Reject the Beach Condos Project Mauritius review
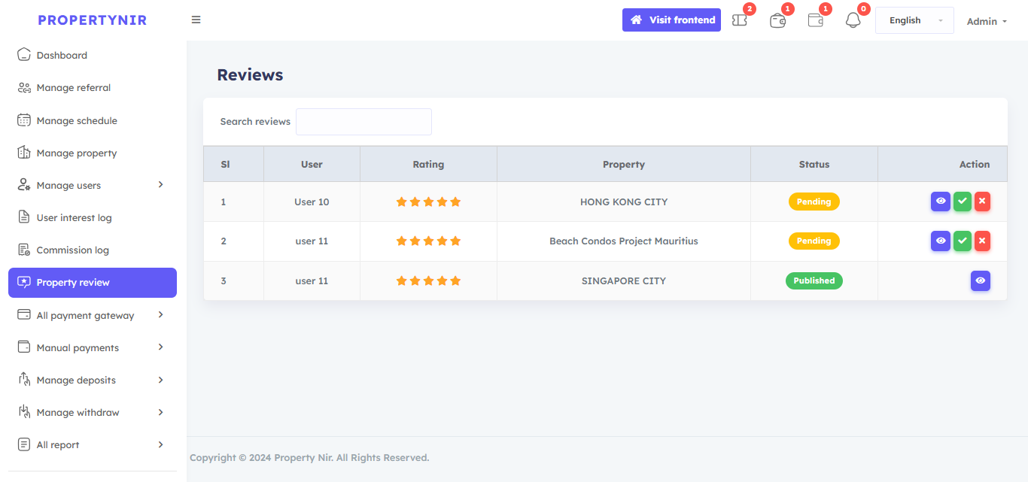Image resolution: width=1028 pixels, height=482 pixels. tap(982, 241)
